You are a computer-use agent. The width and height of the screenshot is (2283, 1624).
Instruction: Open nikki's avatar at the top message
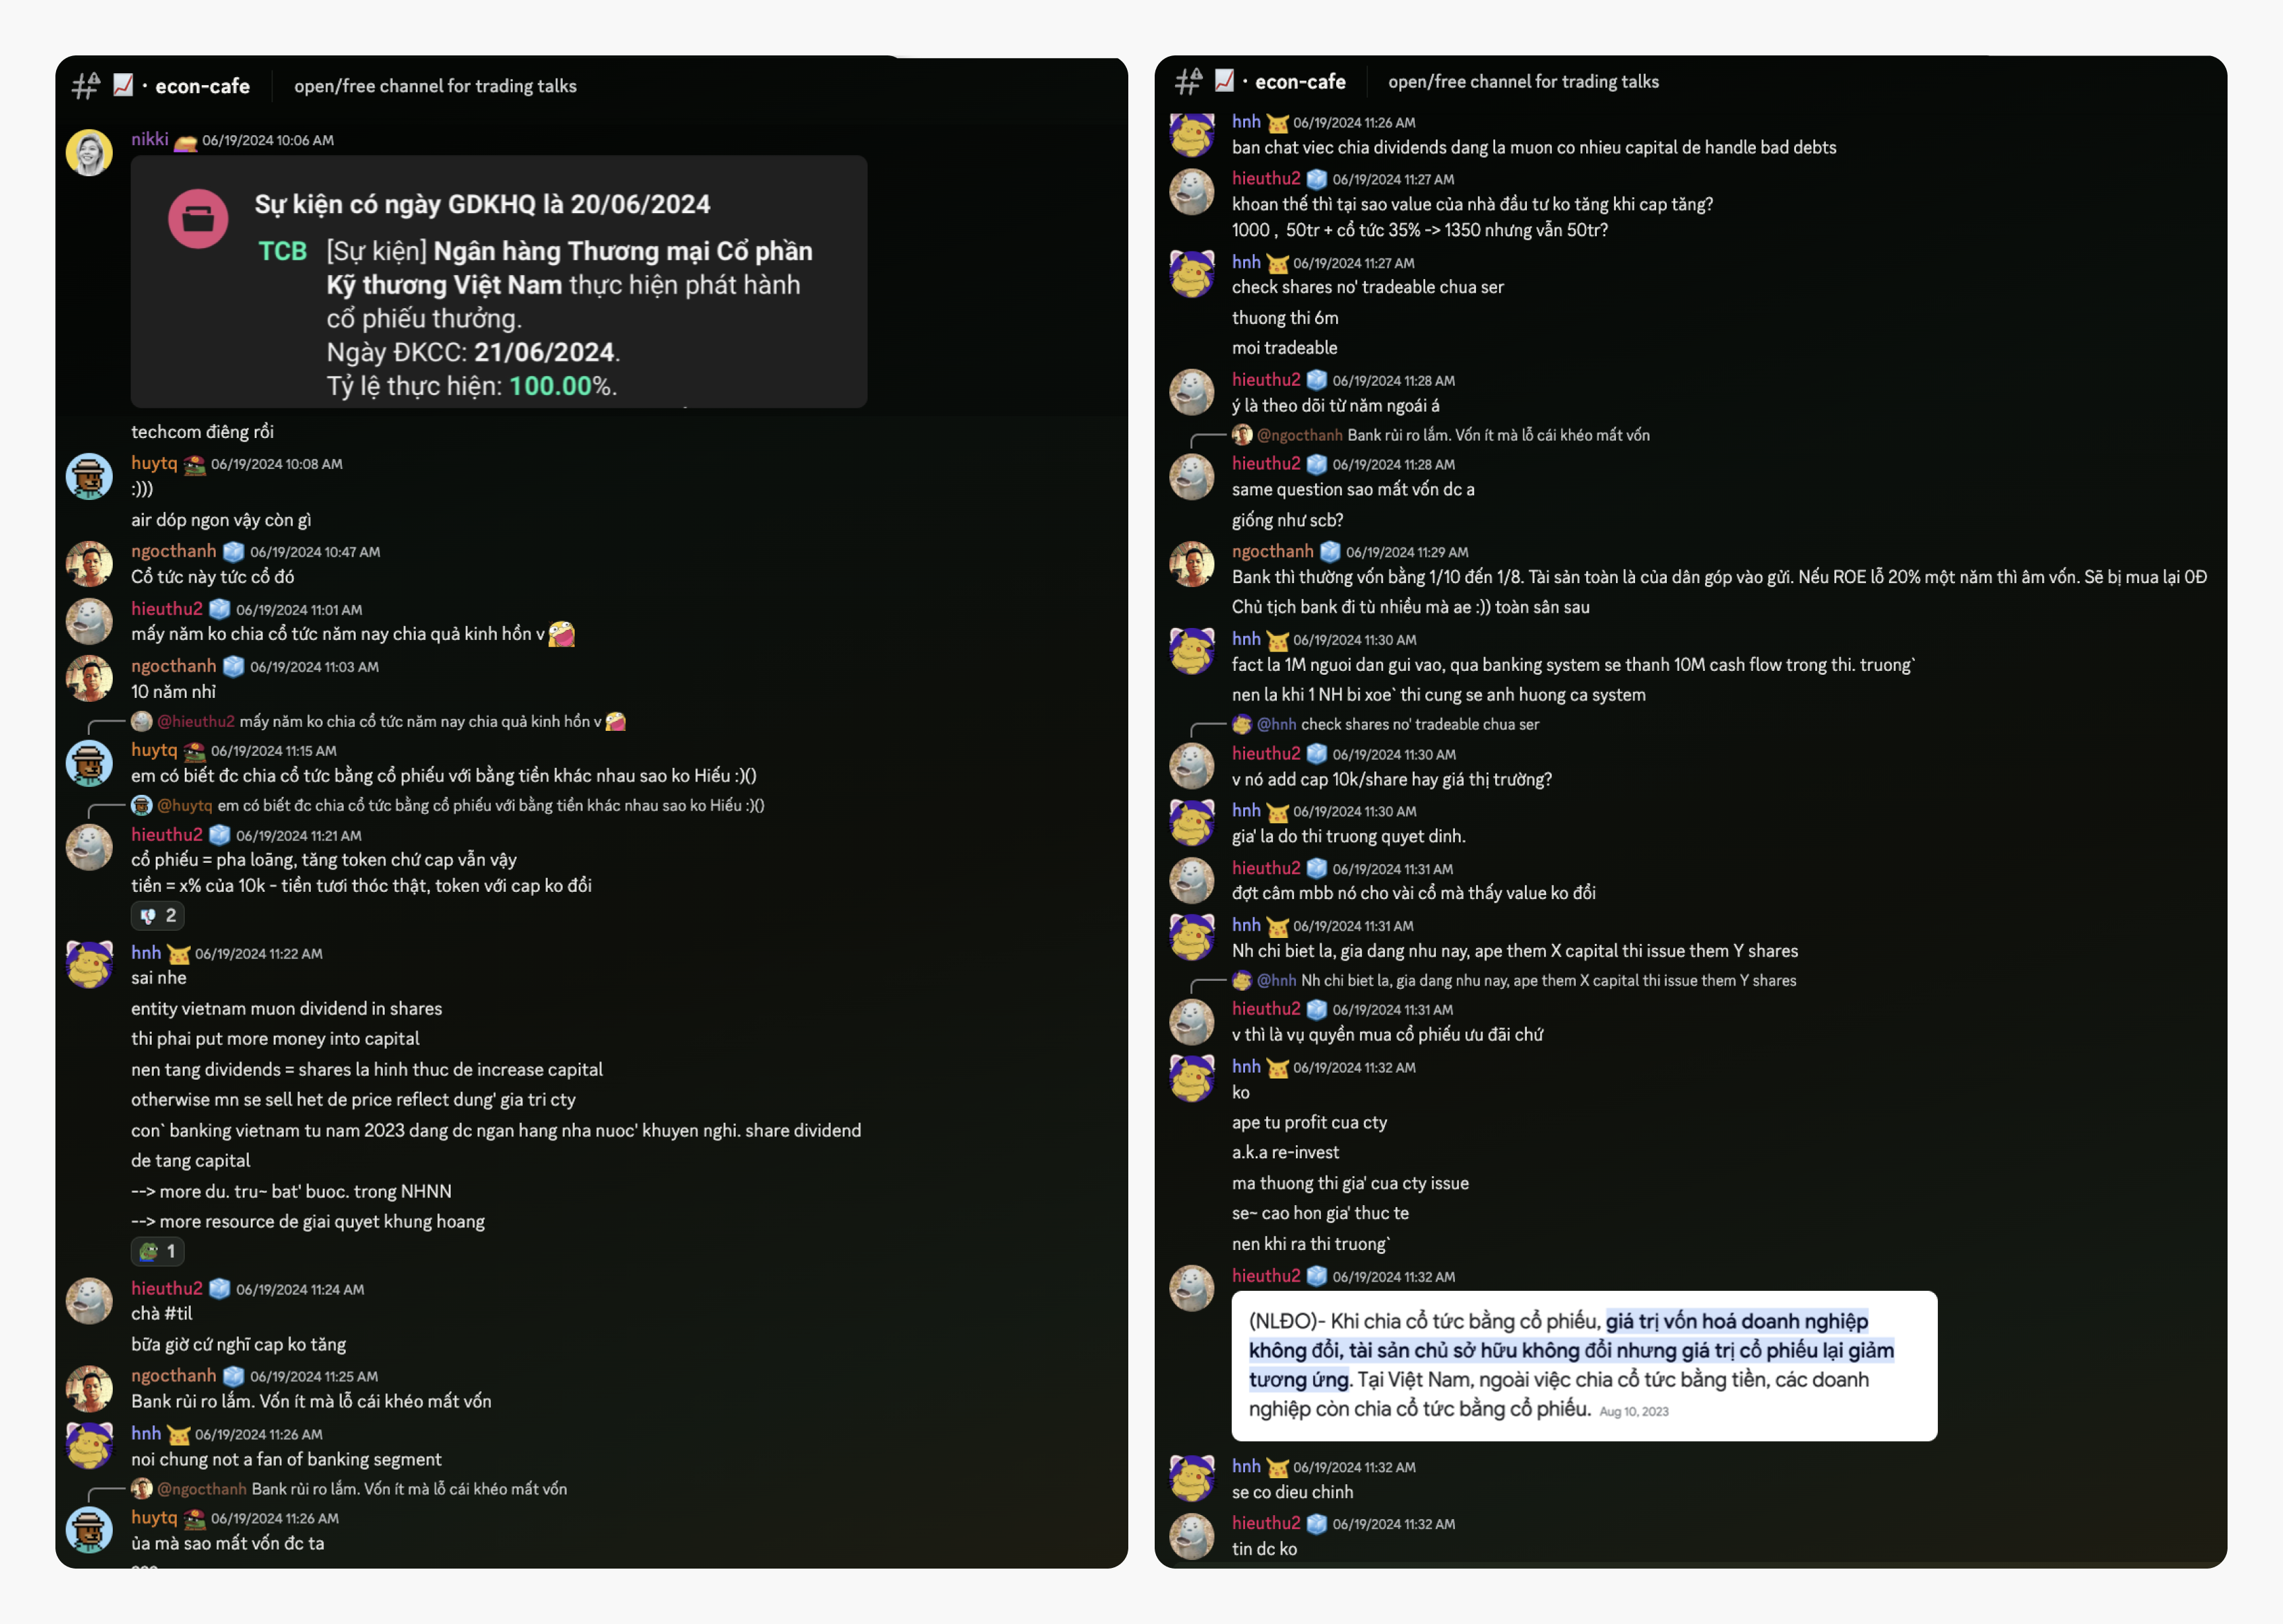tap(89, 153)
